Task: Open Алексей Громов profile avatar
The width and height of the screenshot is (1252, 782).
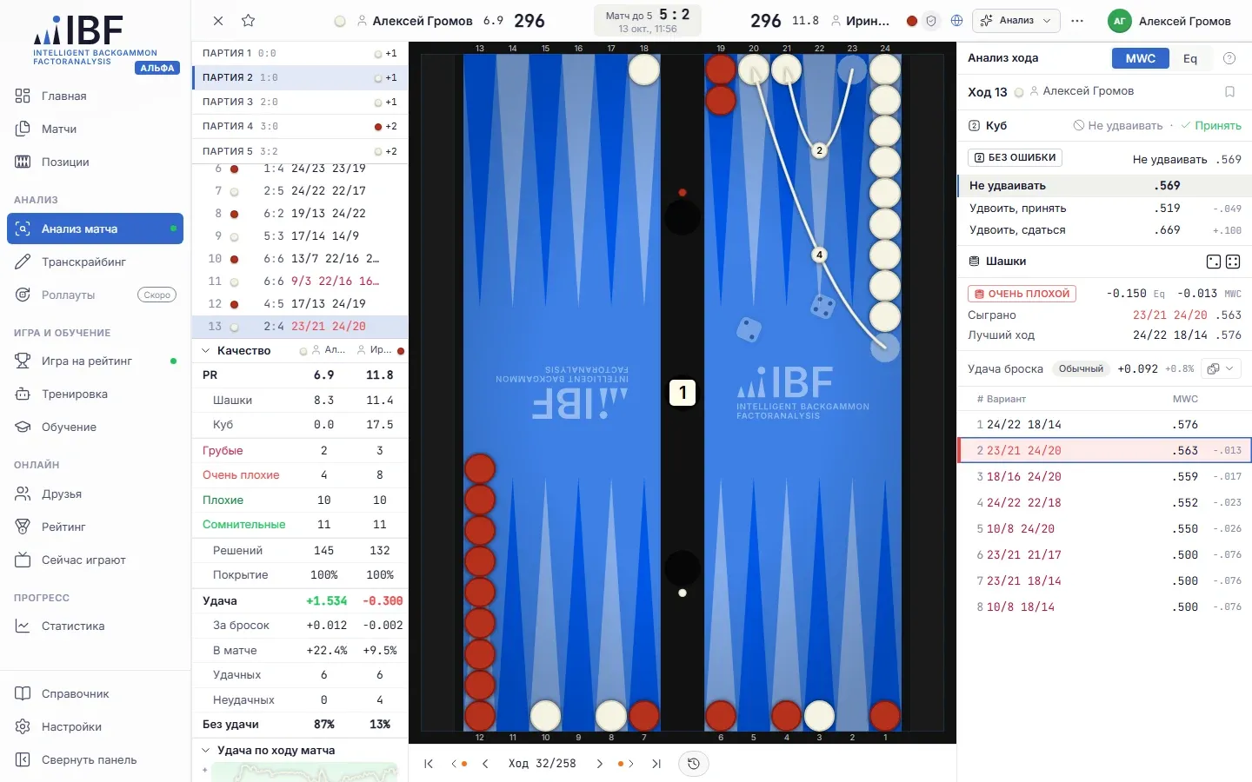Action: pyautogui.click(x=1120, y=21)
